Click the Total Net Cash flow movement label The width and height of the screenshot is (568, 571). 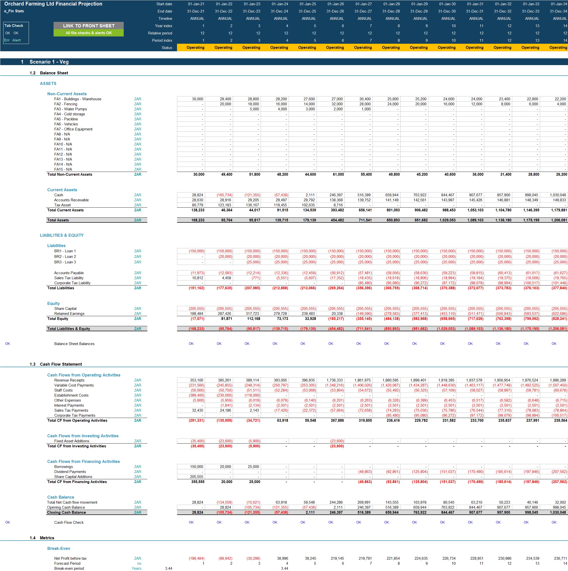click(x=72, y=502)
